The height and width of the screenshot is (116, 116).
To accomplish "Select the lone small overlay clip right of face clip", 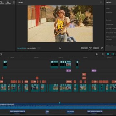I will (x=77, y=65).
